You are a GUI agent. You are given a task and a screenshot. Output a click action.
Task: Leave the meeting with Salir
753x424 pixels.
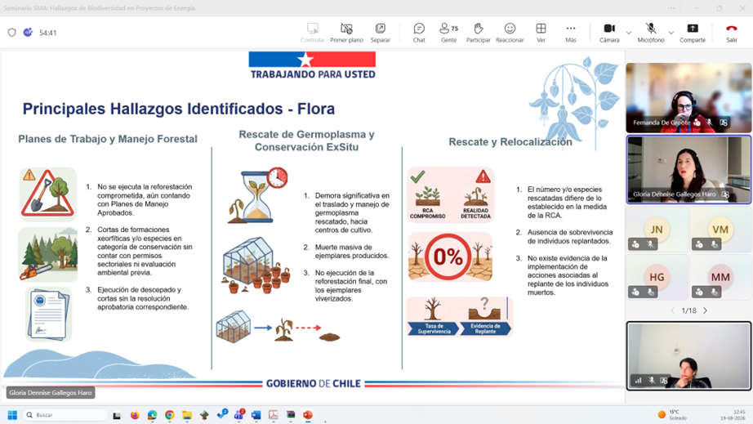732,33
